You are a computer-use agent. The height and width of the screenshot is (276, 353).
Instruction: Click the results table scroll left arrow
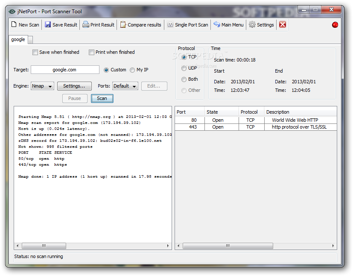click(x=178, y=246)
